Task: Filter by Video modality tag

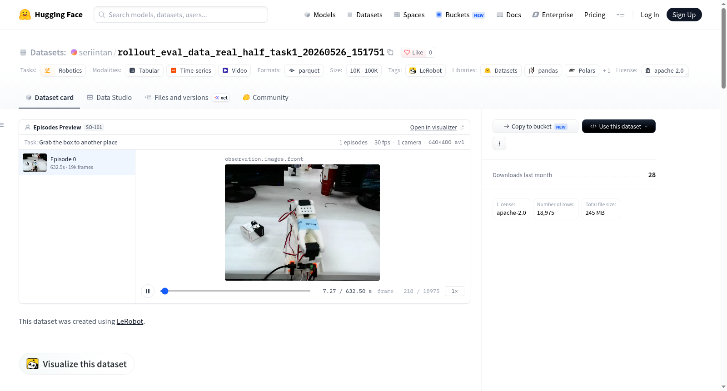Action: [234, 70]
